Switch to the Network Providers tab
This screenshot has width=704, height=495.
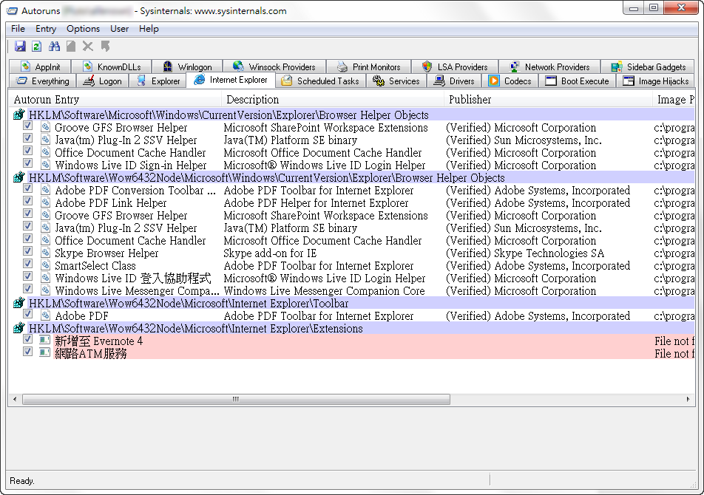tap(549, 66)
